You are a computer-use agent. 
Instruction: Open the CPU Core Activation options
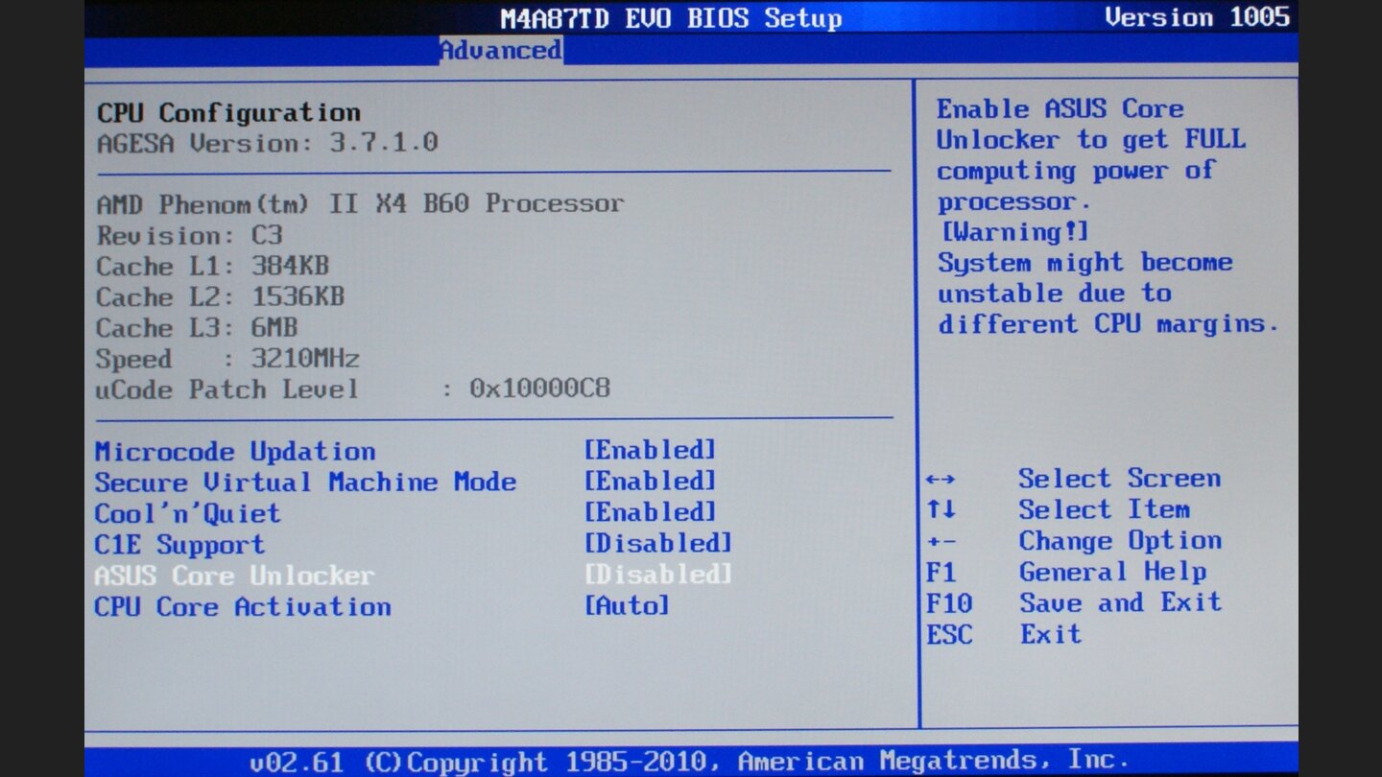tap(242, 606)
